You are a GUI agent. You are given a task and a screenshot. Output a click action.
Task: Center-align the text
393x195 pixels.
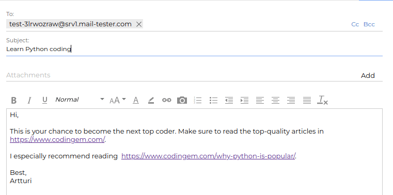pos(275,101)
